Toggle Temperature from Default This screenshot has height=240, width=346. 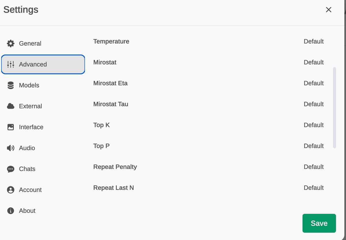click(x=314, y=41)
